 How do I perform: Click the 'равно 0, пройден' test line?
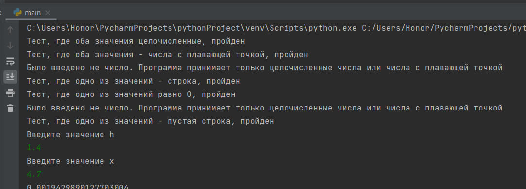point(131,94)
